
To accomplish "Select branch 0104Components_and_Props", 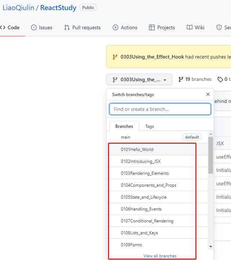I will click(x=157, y=185).
